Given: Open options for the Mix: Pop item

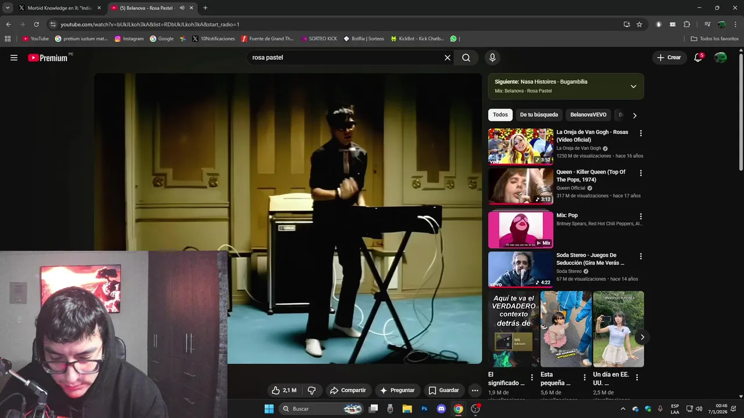Looking at the screenshot, I should click(641, 216).
